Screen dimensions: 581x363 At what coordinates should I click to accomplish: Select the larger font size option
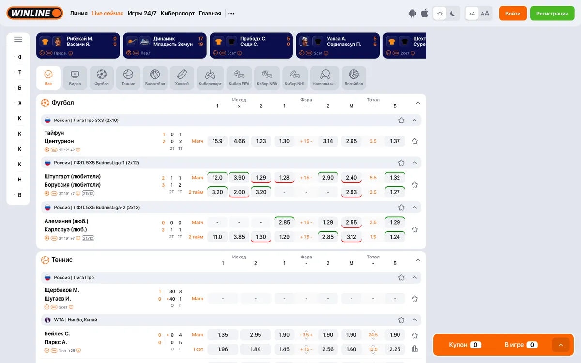(x=485, y=14)
